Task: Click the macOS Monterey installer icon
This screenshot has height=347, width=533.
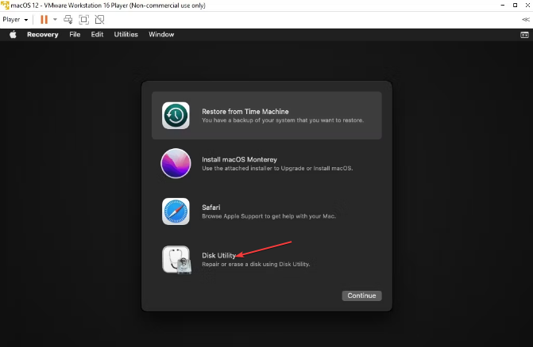Action: (x=176, y=163)
